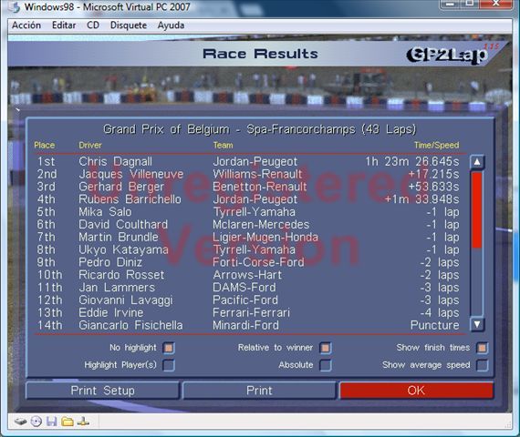Select the Ricardo Rosset row
The width and height of the screenshot is (520, 437).
248,275
